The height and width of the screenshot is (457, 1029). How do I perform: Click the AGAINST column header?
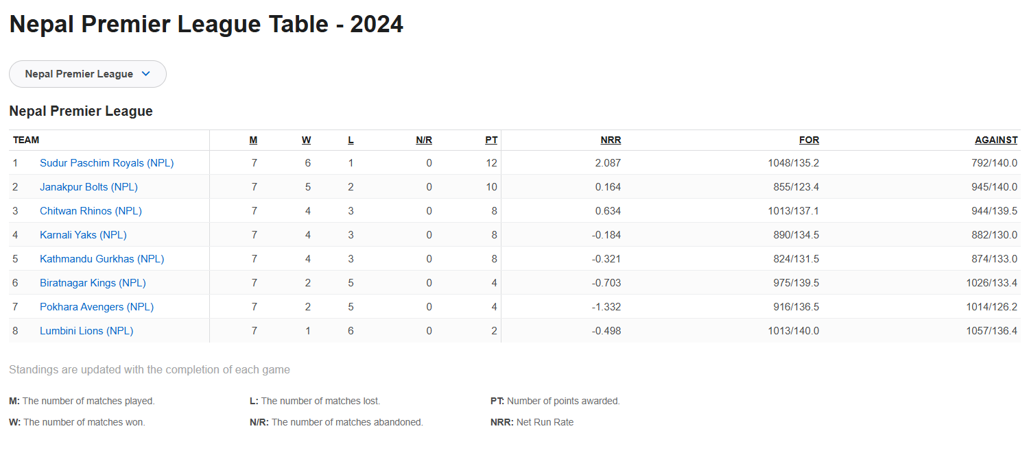tap(996, 140)
